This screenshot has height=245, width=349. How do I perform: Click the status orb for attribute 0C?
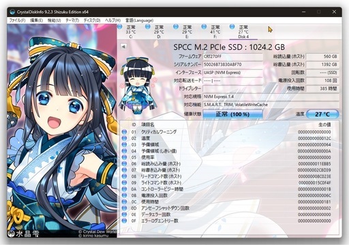(x=124, y=201)
